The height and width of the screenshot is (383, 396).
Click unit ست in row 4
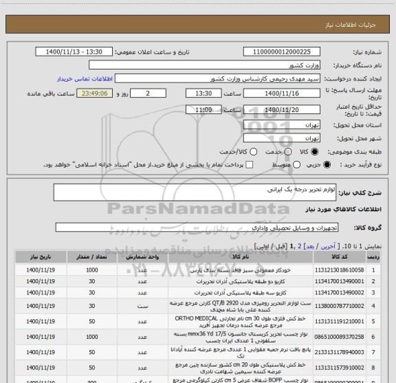pos(142,306)
